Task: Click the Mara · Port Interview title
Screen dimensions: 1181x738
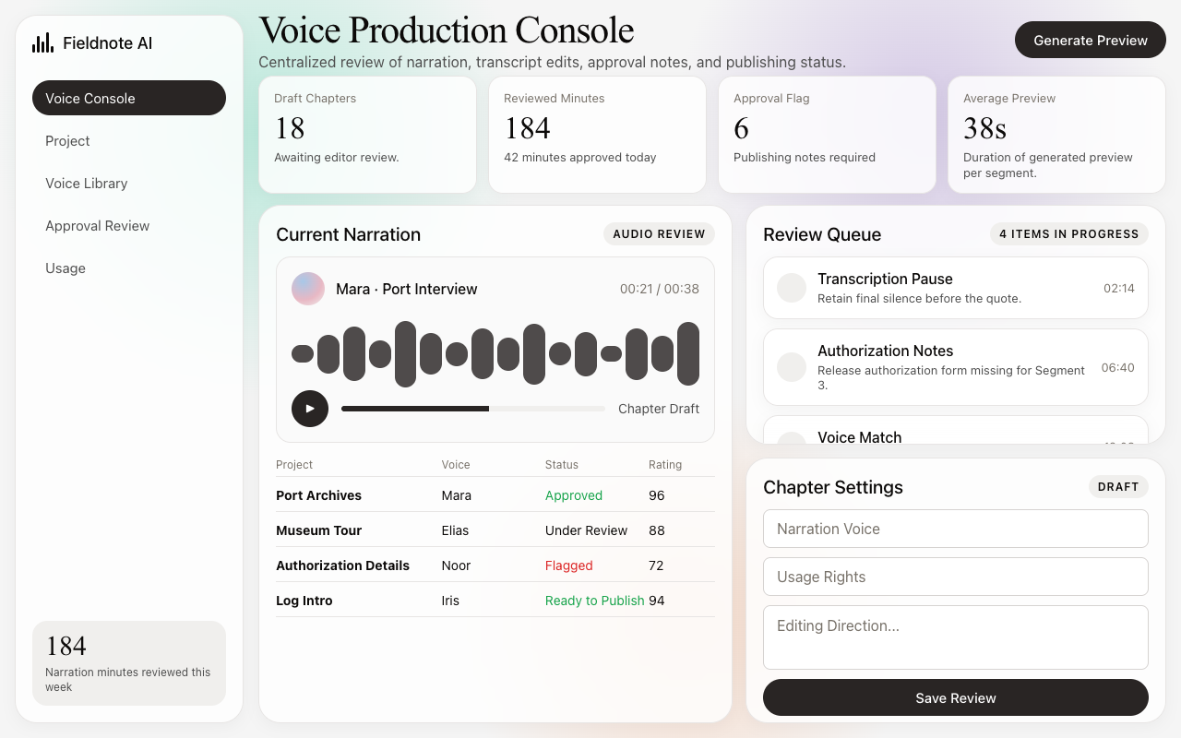Action: 407,289
